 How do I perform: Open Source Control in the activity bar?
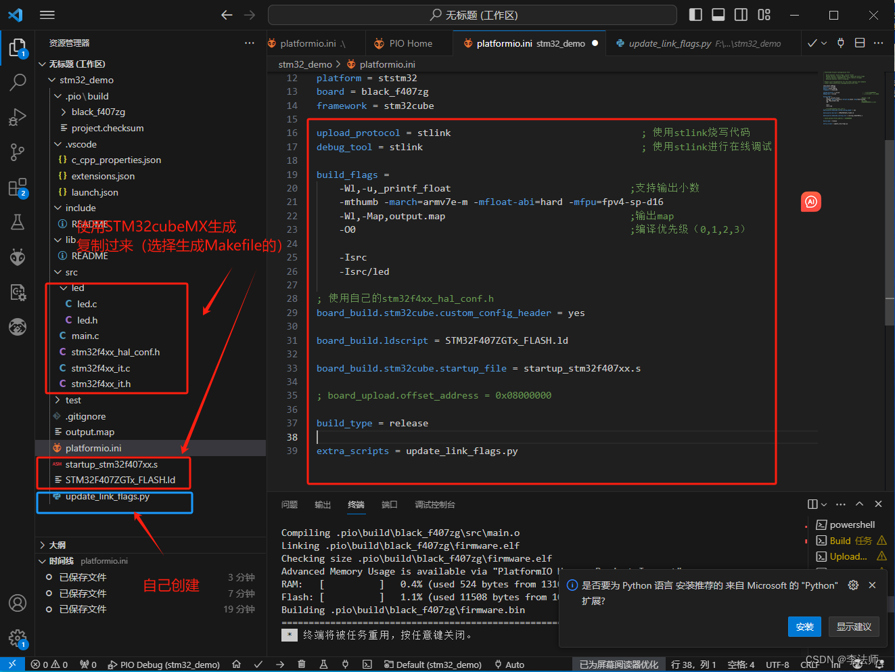(17, 152)
